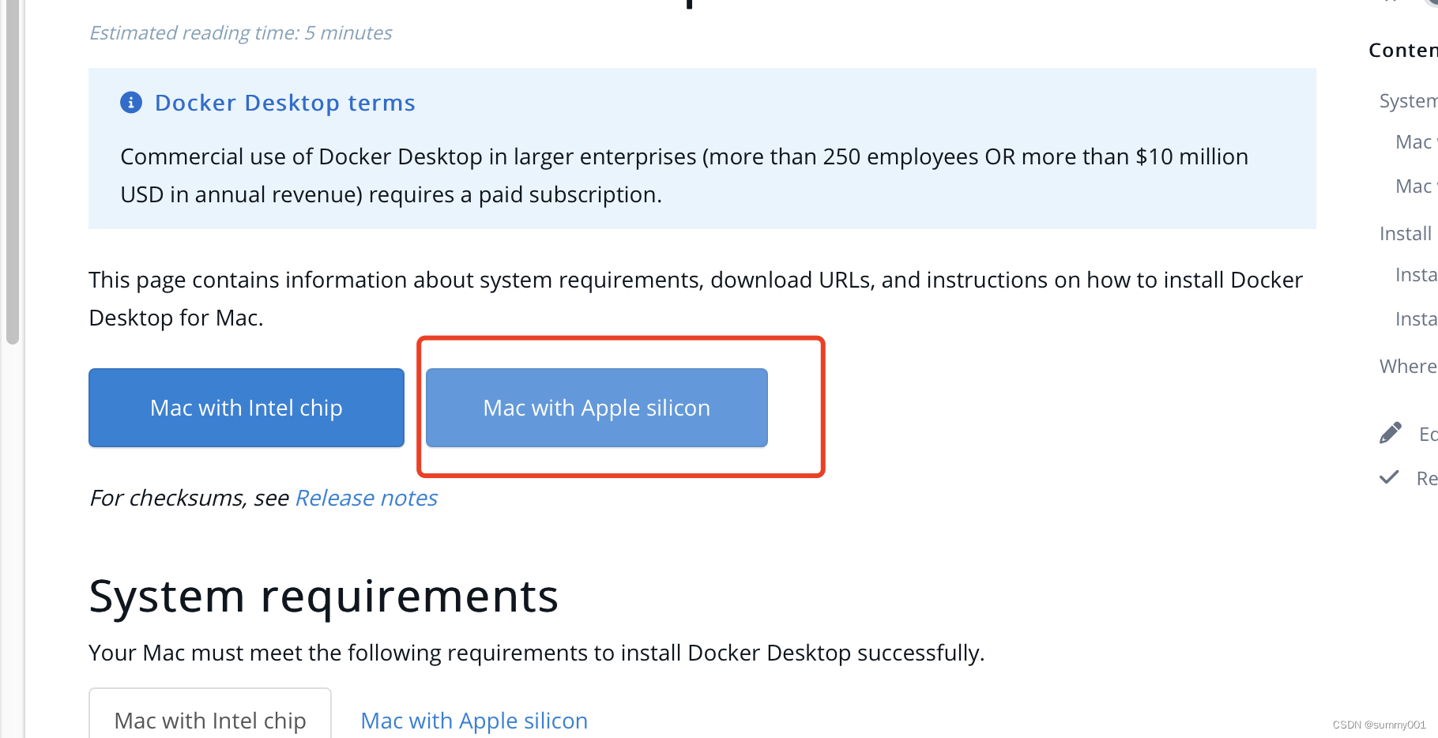
Task: Click the first Mac sub-item under System in contents
Action: (1416, 142)
